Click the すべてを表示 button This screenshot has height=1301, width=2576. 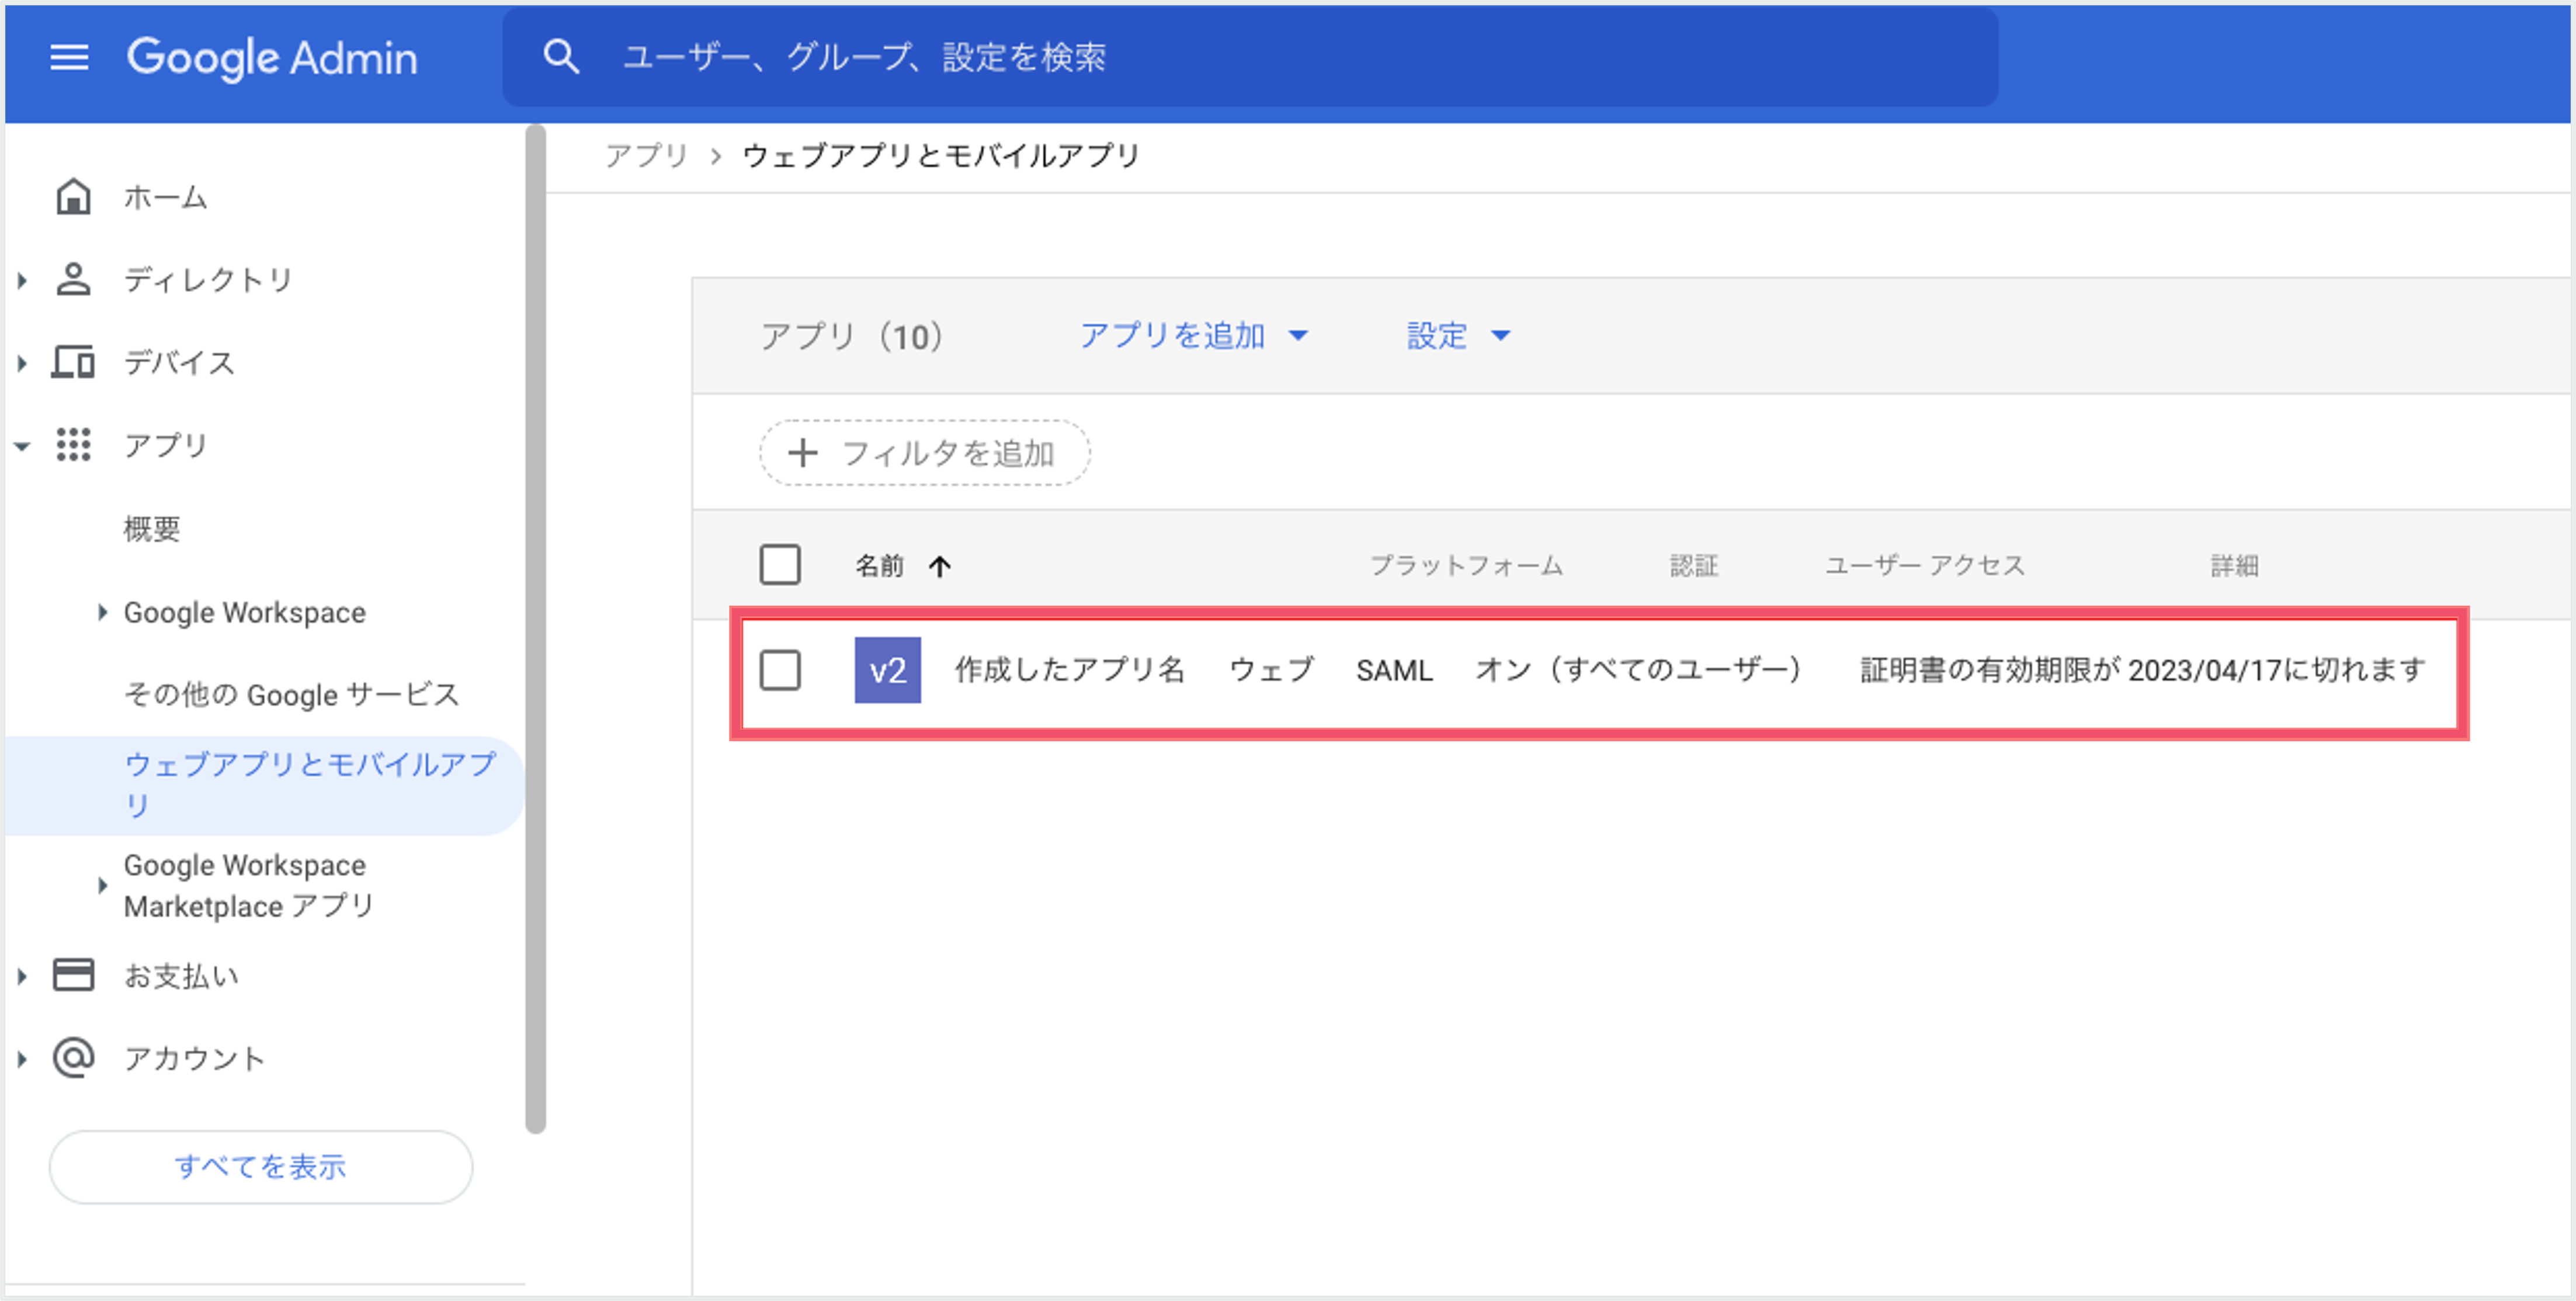pos(261,1166)
